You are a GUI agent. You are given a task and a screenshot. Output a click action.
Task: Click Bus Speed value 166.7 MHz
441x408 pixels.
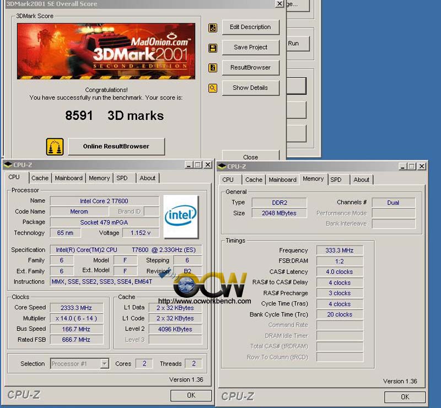[x=77, y=329]
